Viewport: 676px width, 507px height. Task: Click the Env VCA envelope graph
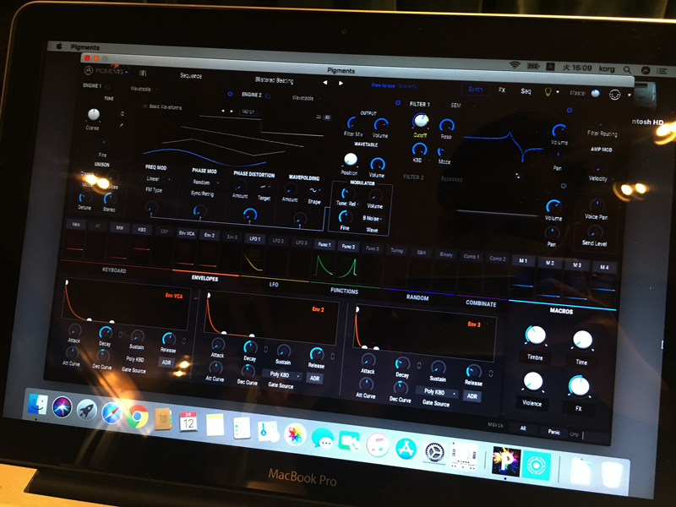(127, 303)
